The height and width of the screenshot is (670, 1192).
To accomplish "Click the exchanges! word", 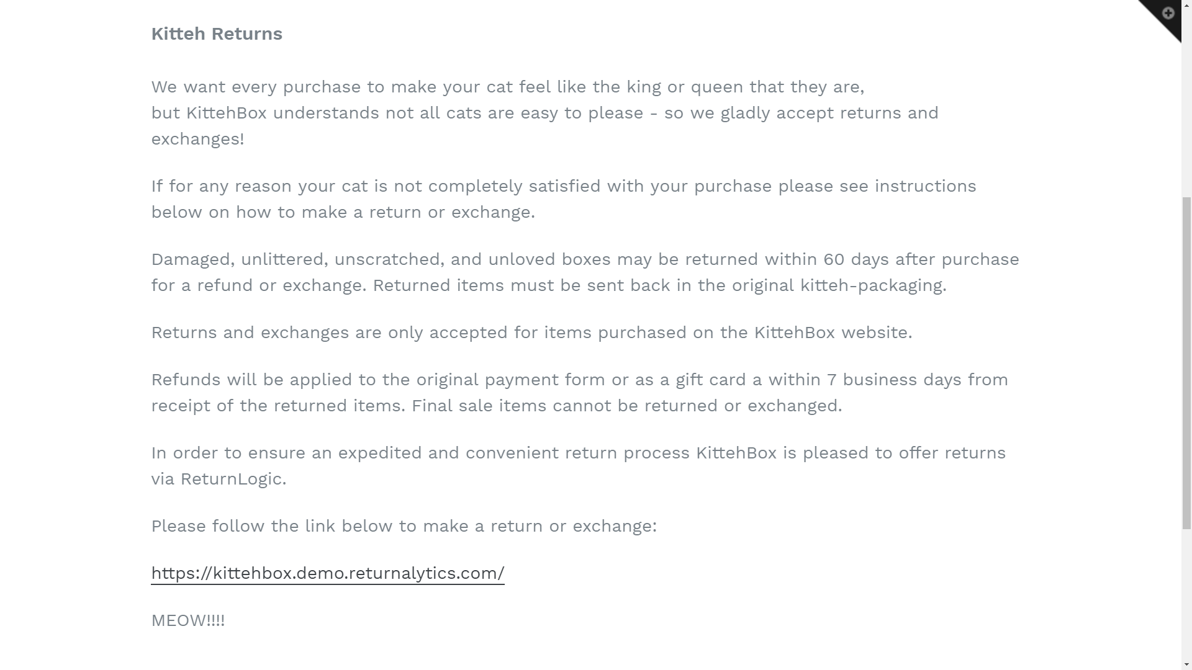I will (197, 139).
